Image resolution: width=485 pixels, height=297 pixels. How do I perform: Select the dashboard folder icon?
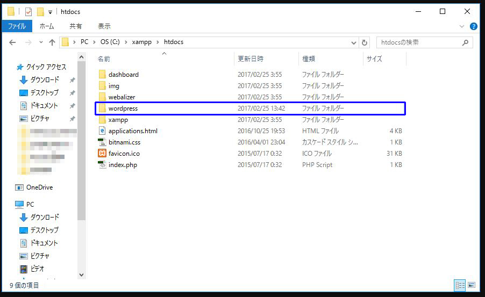tap(102, 74)
